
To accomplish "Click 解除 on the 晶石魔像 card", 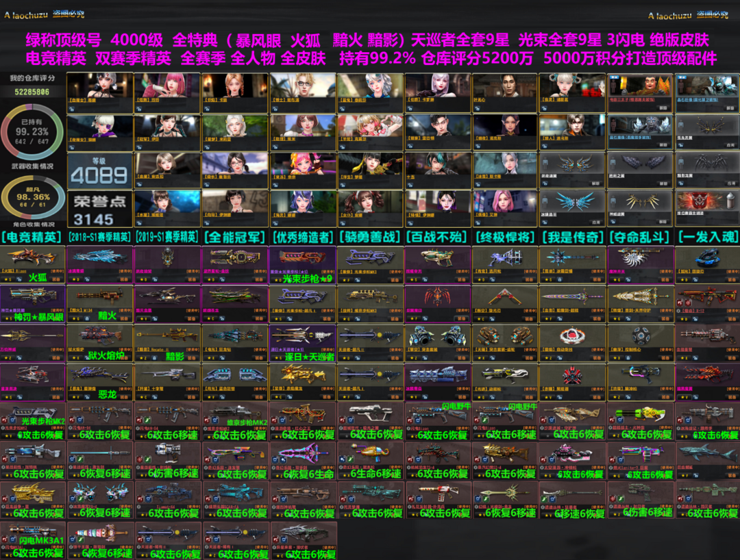I will 663,145.
